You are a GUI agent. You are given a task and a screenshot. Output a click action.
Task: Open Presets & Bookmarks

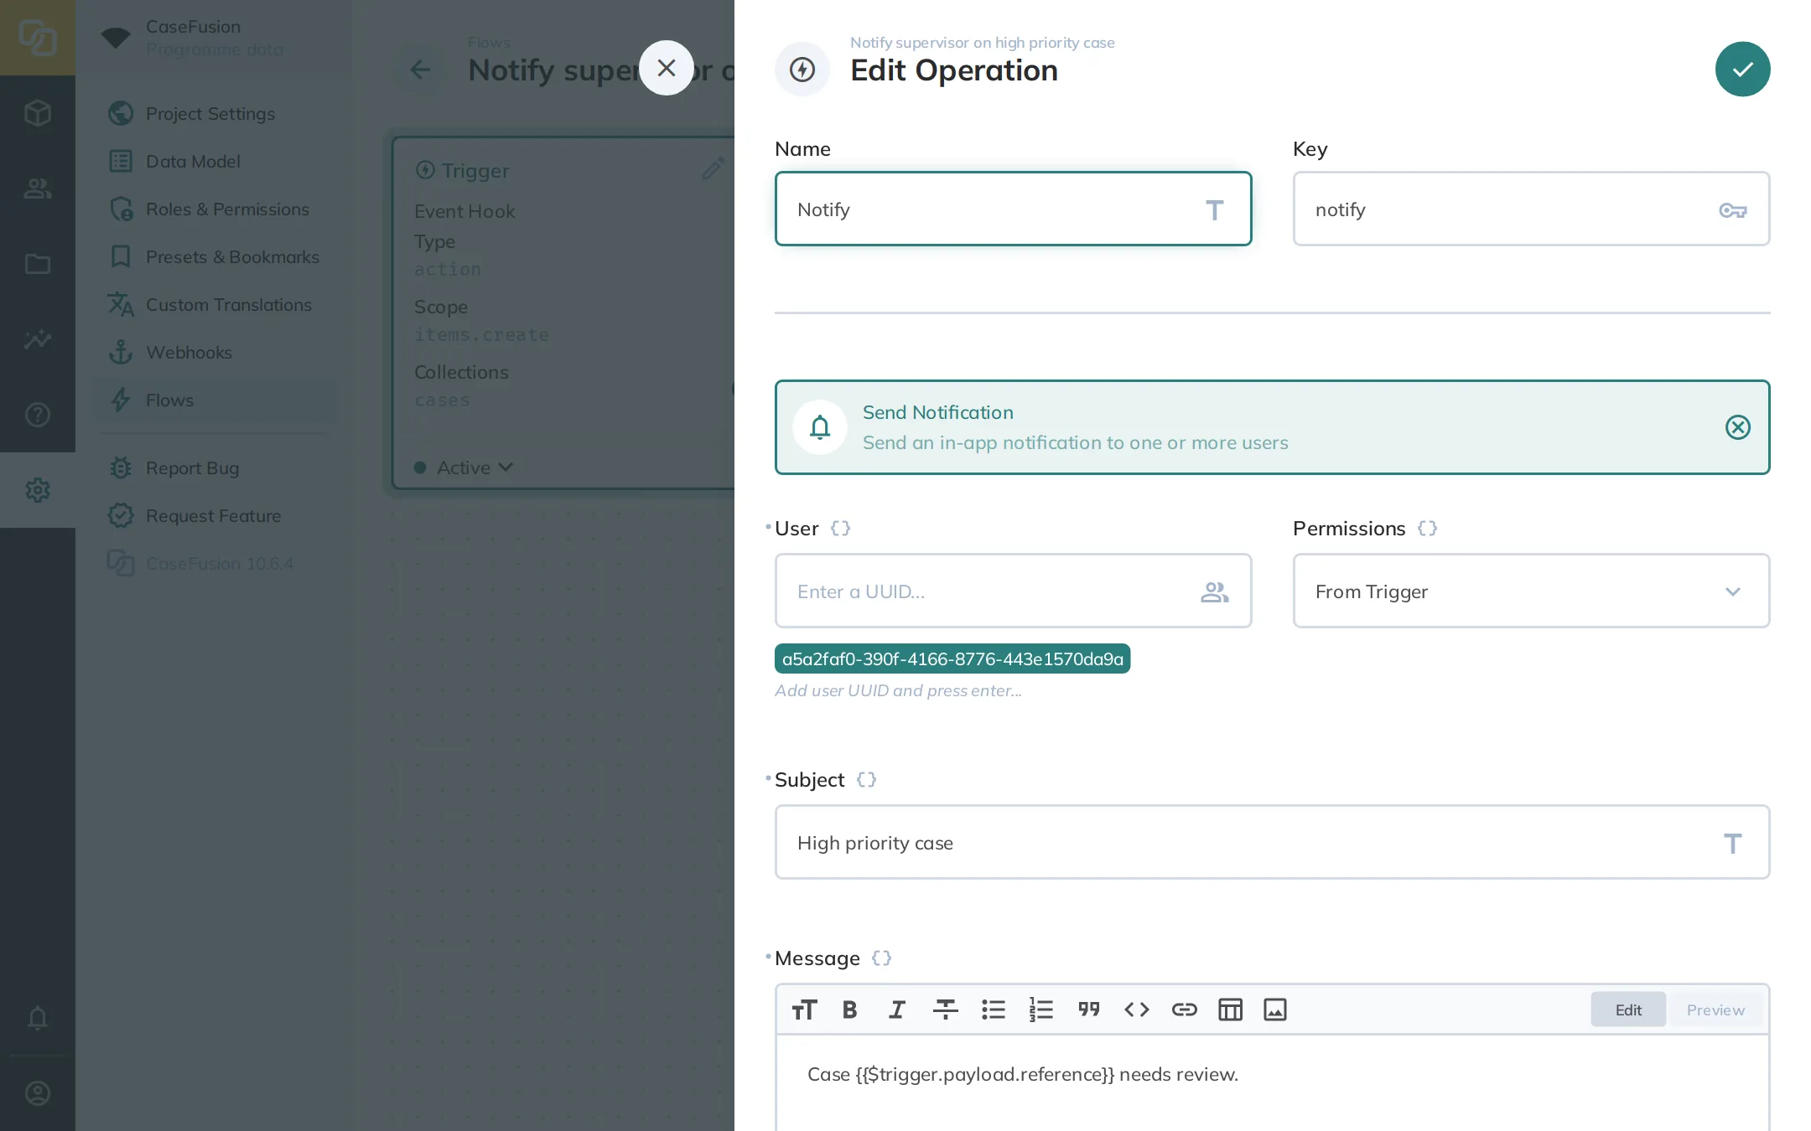pos(214,256)
